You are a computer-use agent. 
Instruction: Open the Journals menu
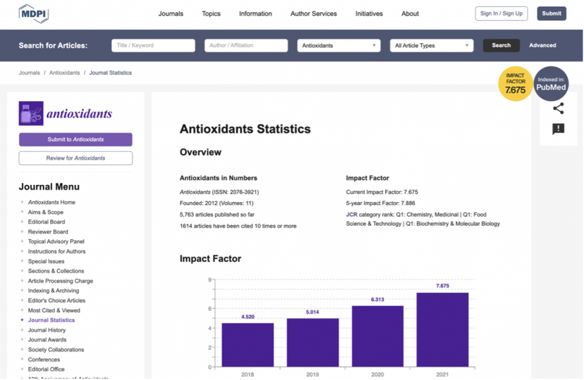(171, 14)
